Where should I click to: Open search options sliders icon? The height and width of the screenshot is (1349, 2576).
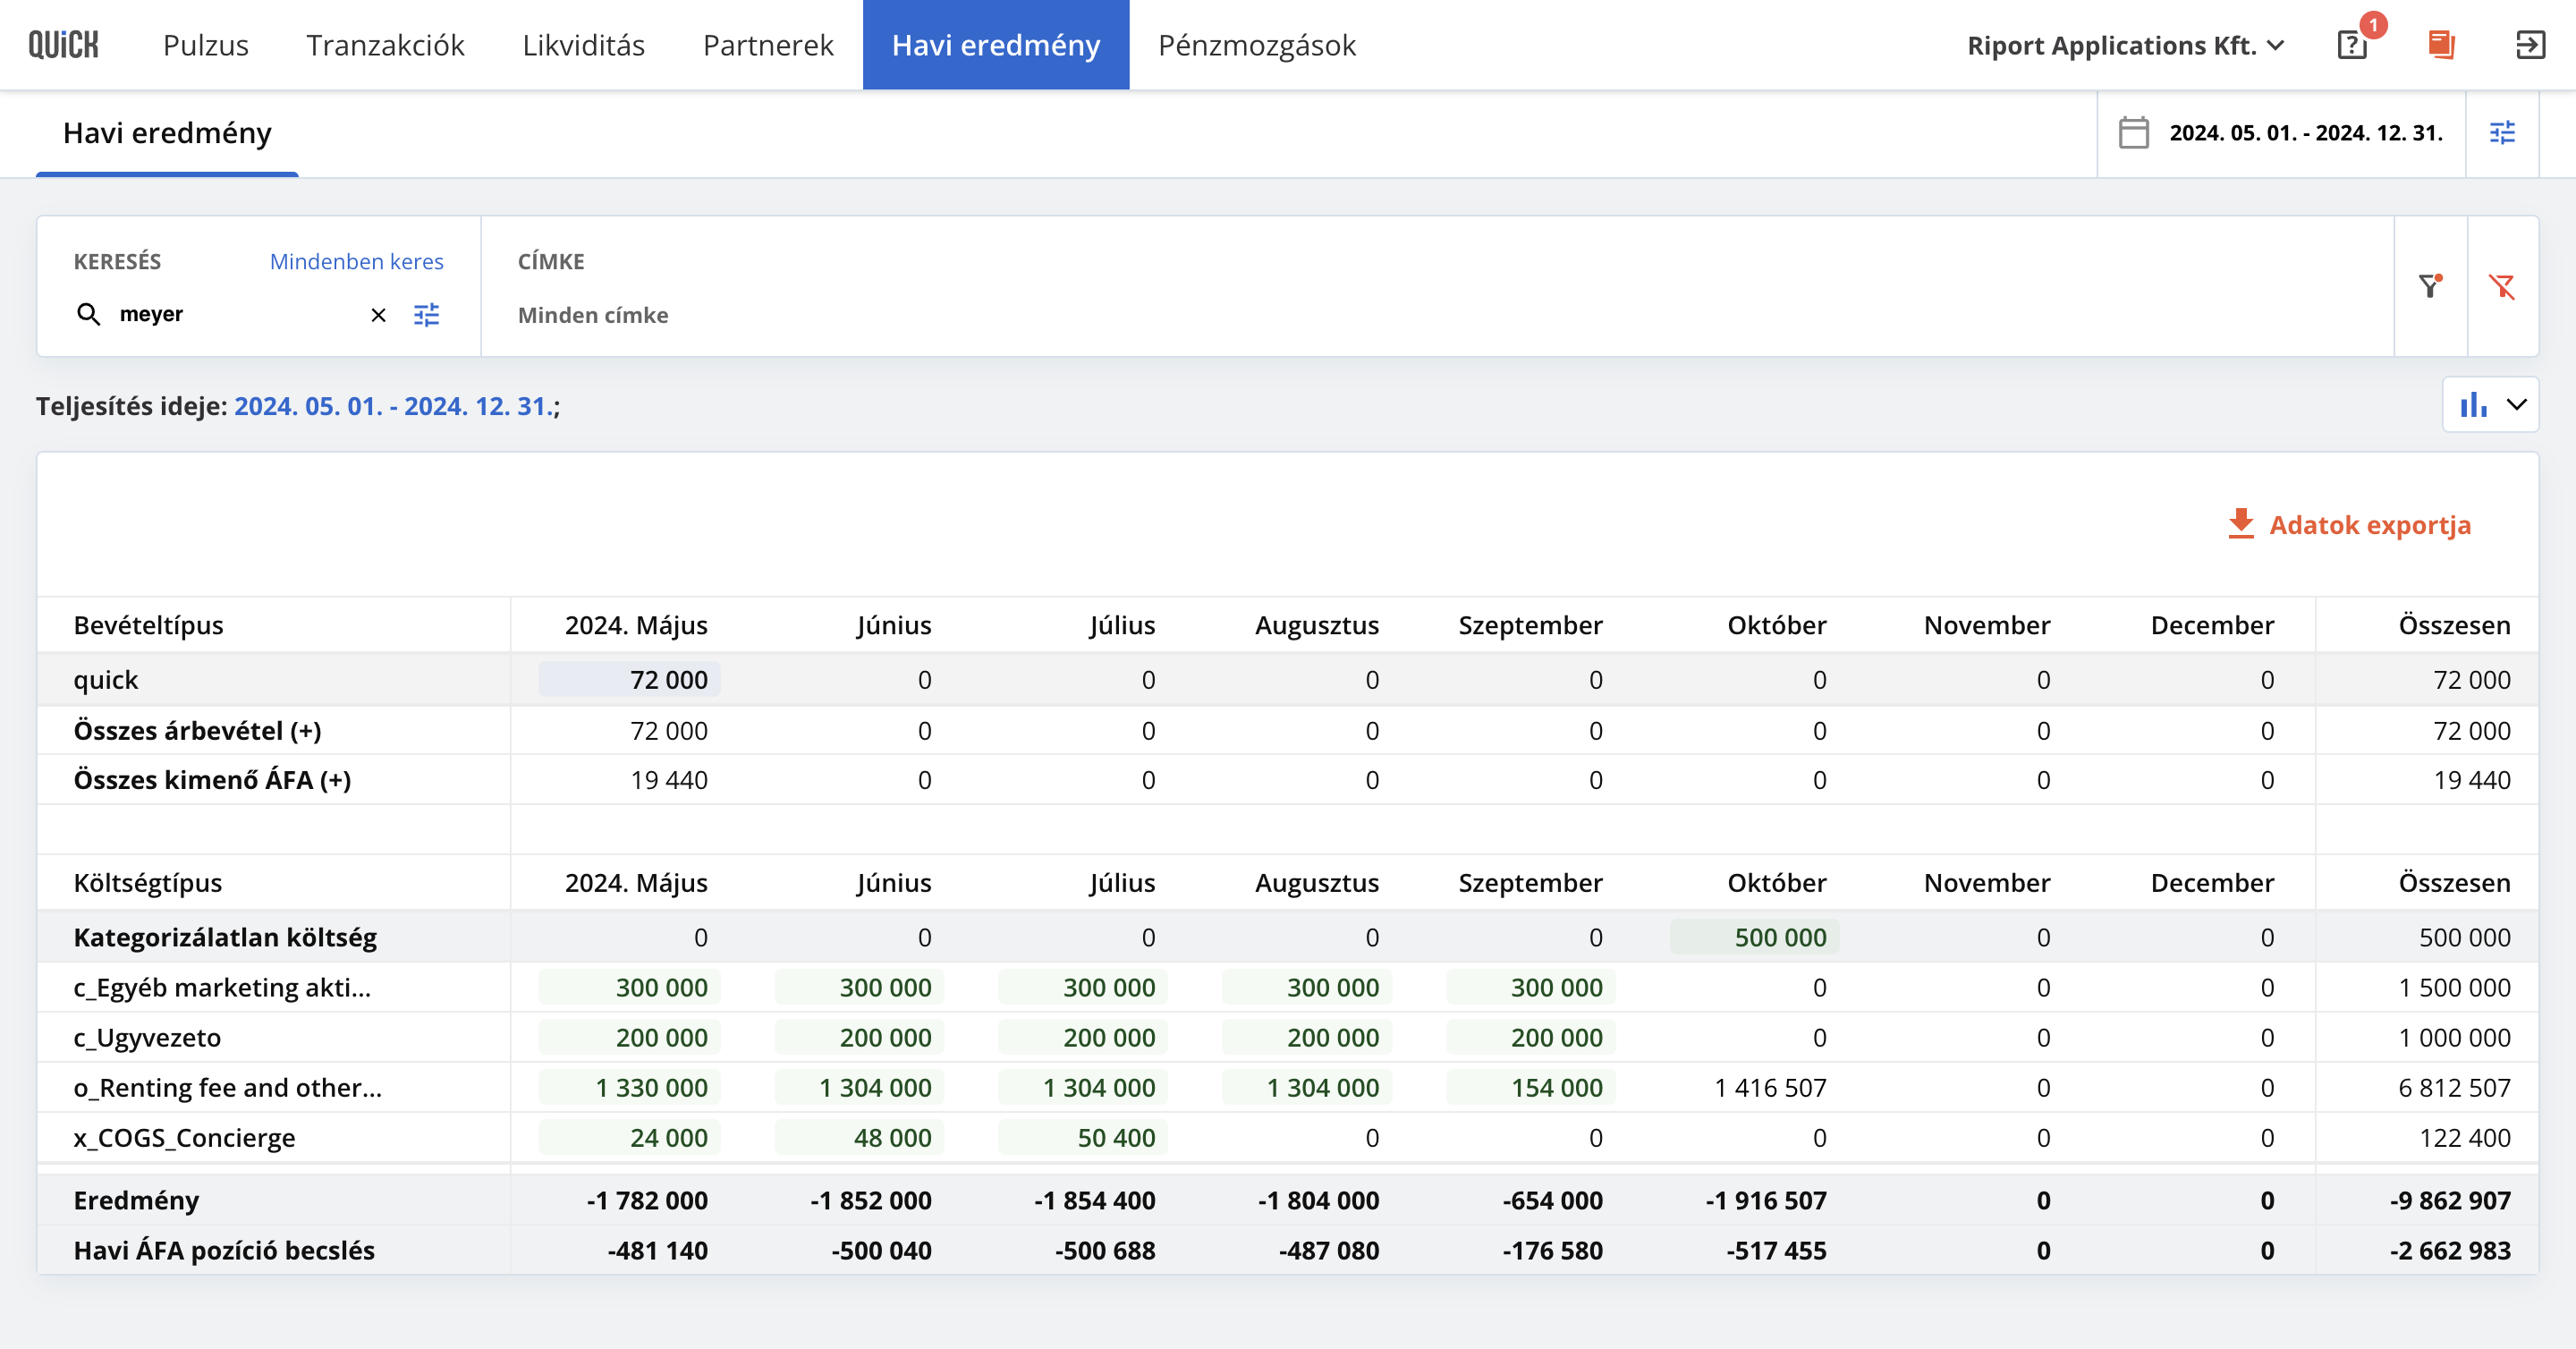(427, 315)
